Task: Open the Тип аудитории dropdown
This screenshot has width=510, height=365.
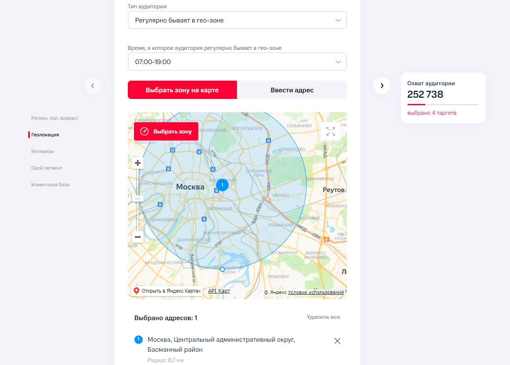Action: (237, 20)
